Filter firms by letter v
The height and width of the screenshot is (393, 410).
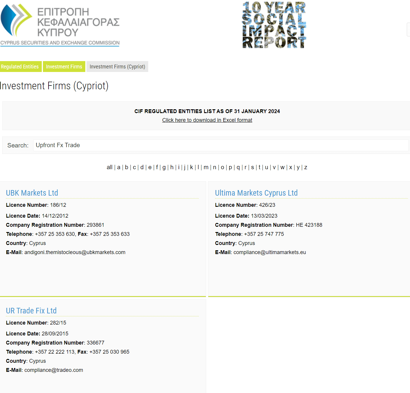[x=274, y=167]
